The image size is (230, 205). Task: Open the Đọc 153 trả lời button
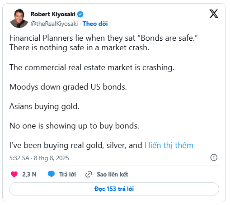[x=114, y=189]
